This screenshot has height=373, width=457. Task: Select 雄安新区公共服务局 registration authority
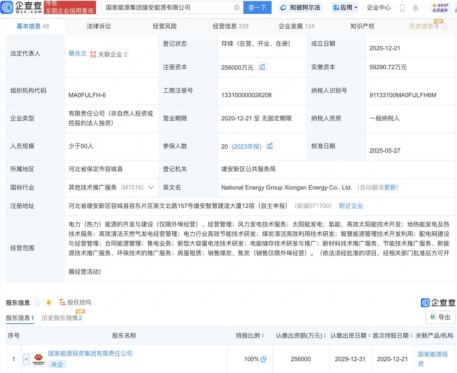(x=248, y=169)
